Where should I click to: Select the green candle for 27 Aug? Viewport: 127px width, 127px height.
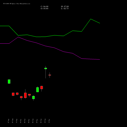pyautogui.click(x=9, y=82)
